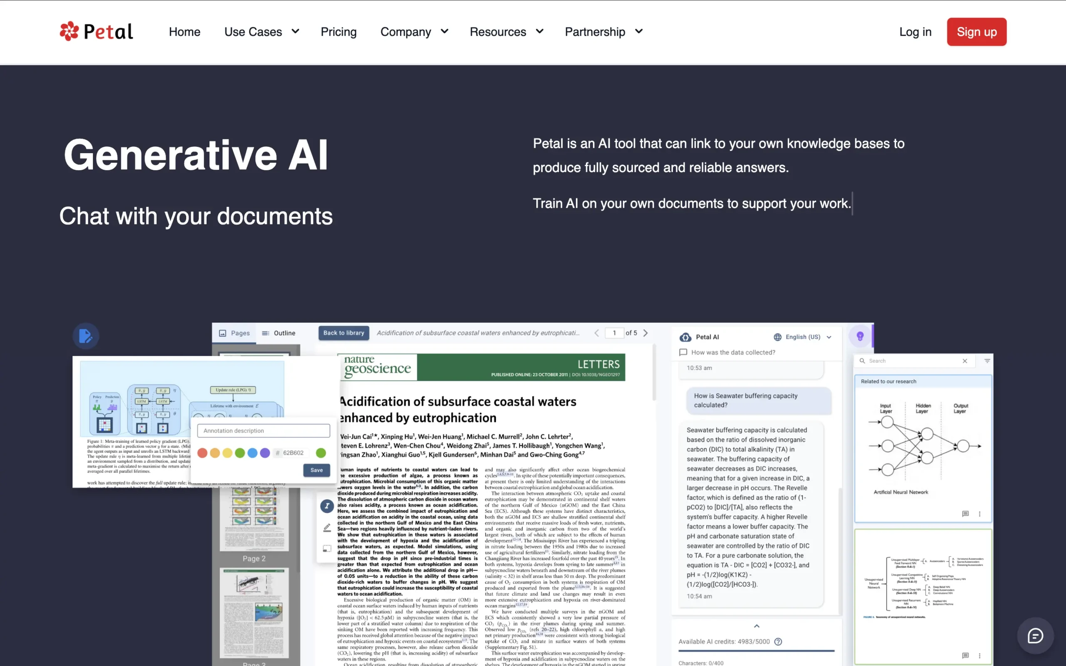Select the red annotation color swatch
1066x666 pixels.
[x=202, y=453]
